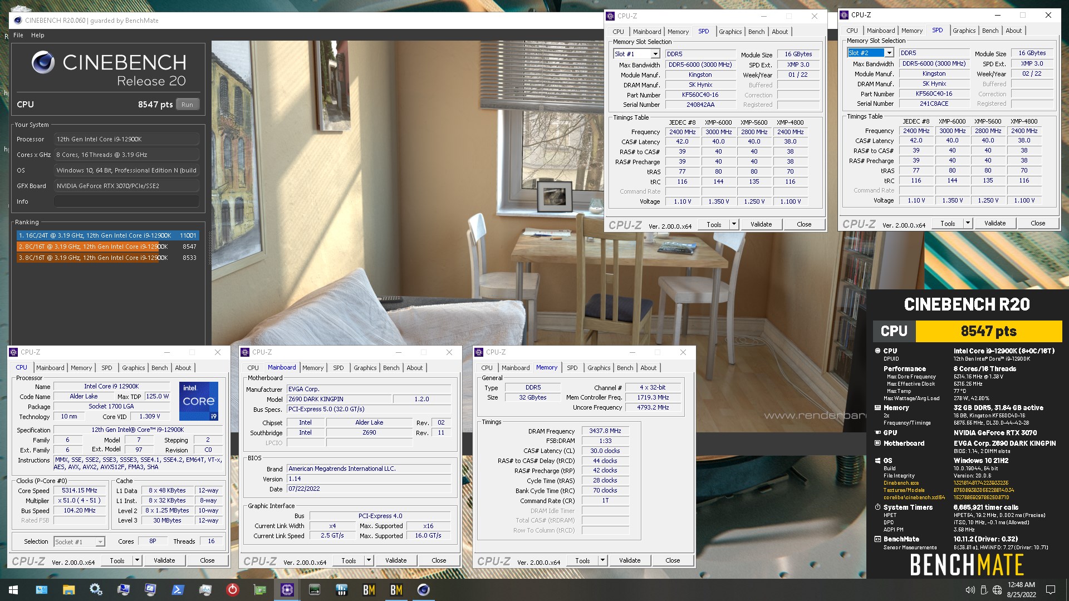Click CPU-Z icon in the Slot #2 window title
Viewport: 1069px width, 601px height.
[845, 15]
